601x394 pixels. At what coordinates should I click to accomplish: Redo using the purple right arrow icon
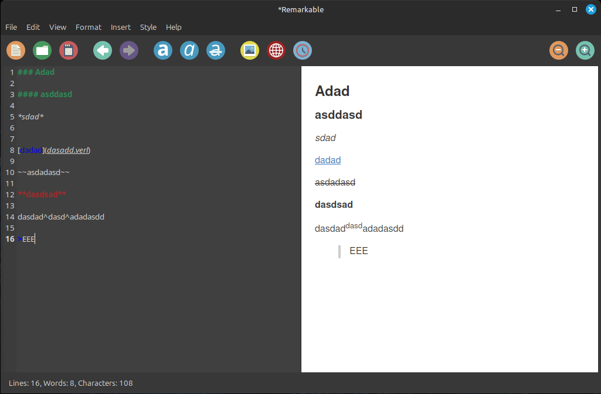coord(129,50)
